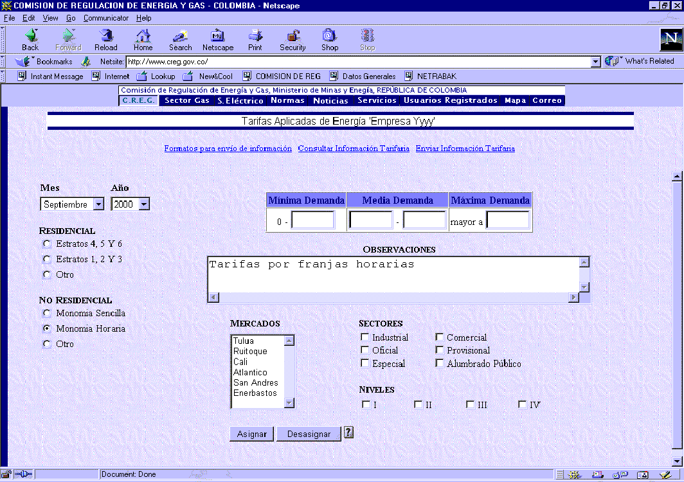Enable the Industrial sector checkbox

pyautogui.click(x=365, y=337)
